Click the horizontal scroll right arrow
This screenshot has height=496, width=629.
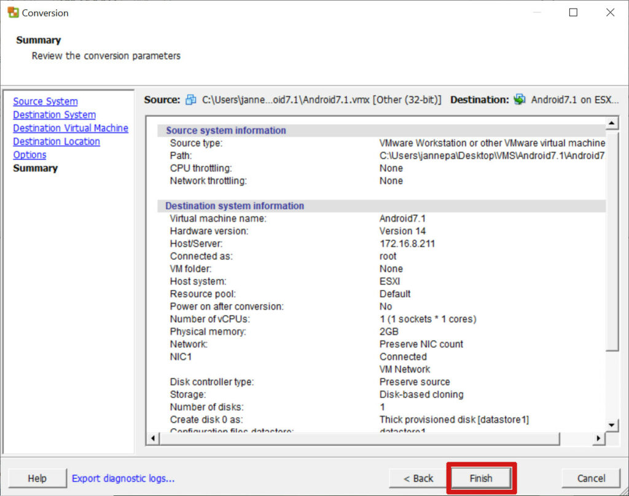click(x=598, y=438)
